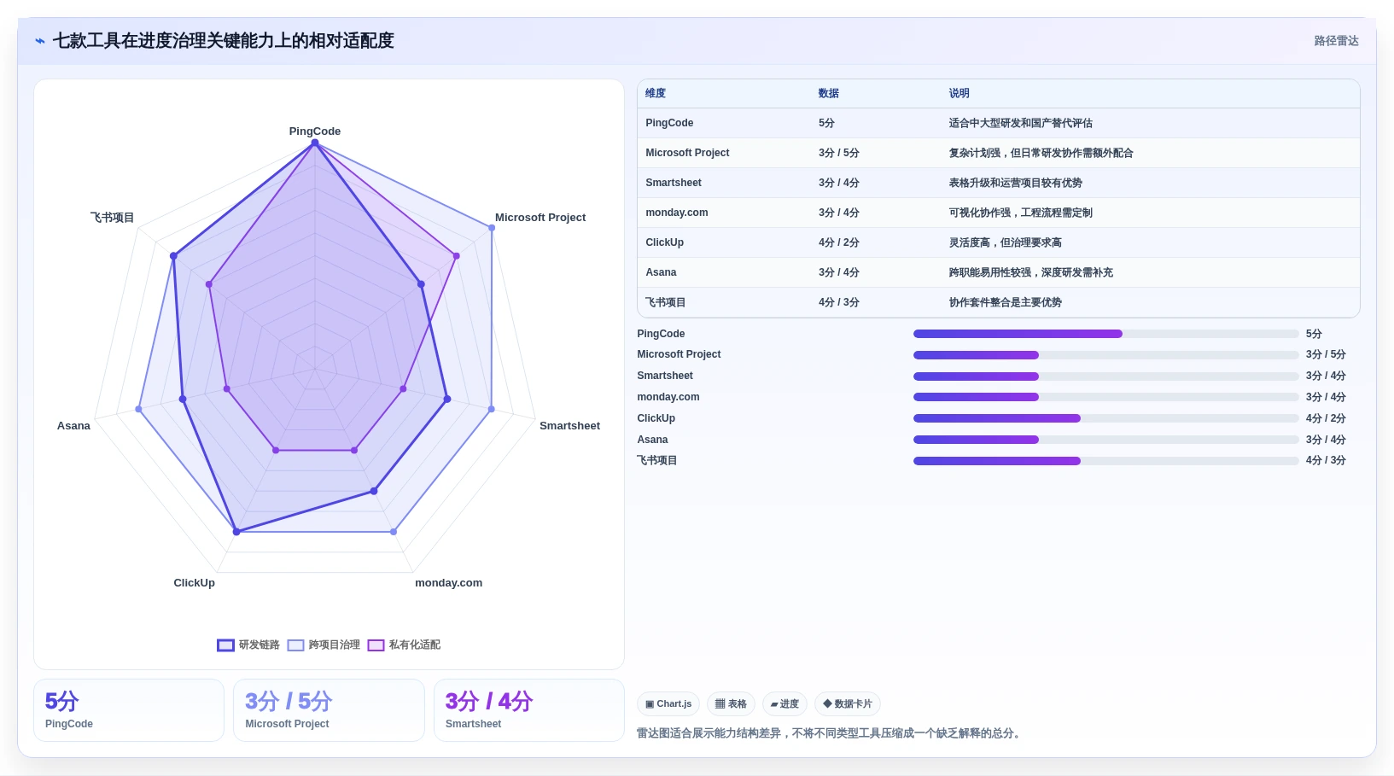Click the Smartsheet 3分 / 4分 summary card

click(x=529, y=710)
